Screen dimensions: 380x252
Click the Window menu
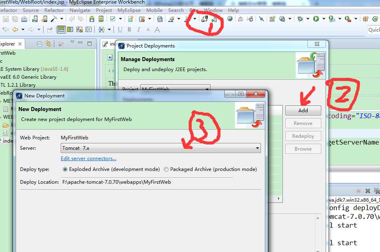(213, 10)
